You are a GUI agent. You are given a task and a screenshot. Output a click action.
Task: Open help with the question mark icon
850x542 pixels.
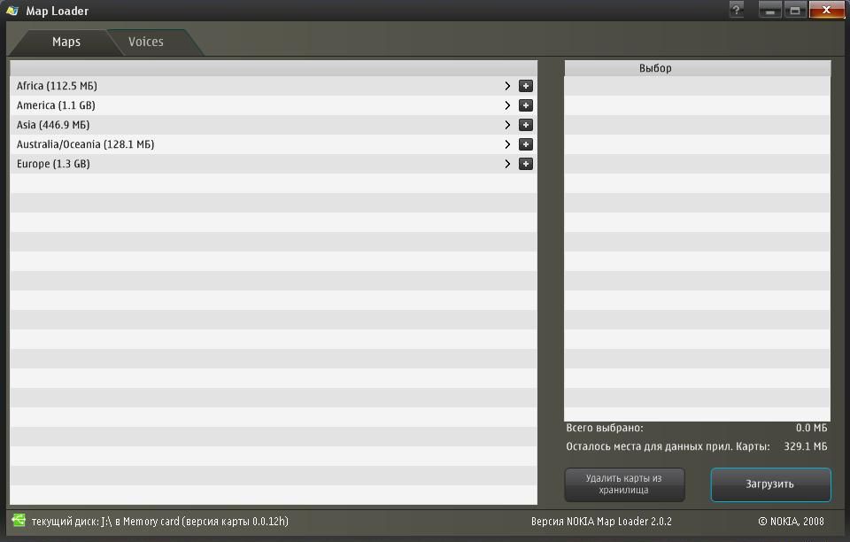[736, 10]
